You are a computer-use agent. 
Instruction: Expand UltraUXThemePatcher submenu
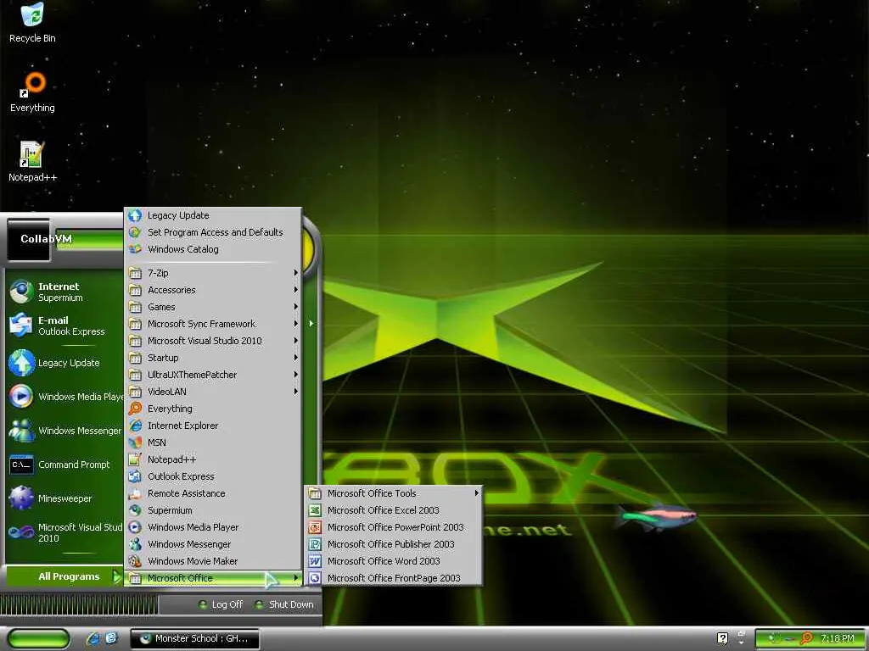click(213, 375)
